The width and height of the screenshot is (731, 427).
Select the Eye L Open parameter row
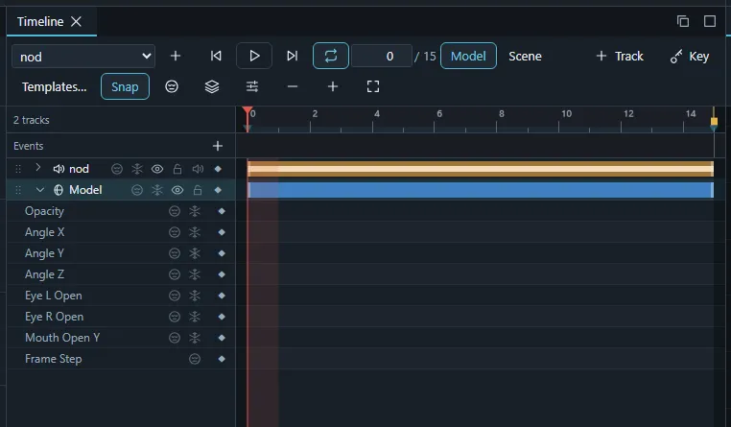(x=121, y=296)
